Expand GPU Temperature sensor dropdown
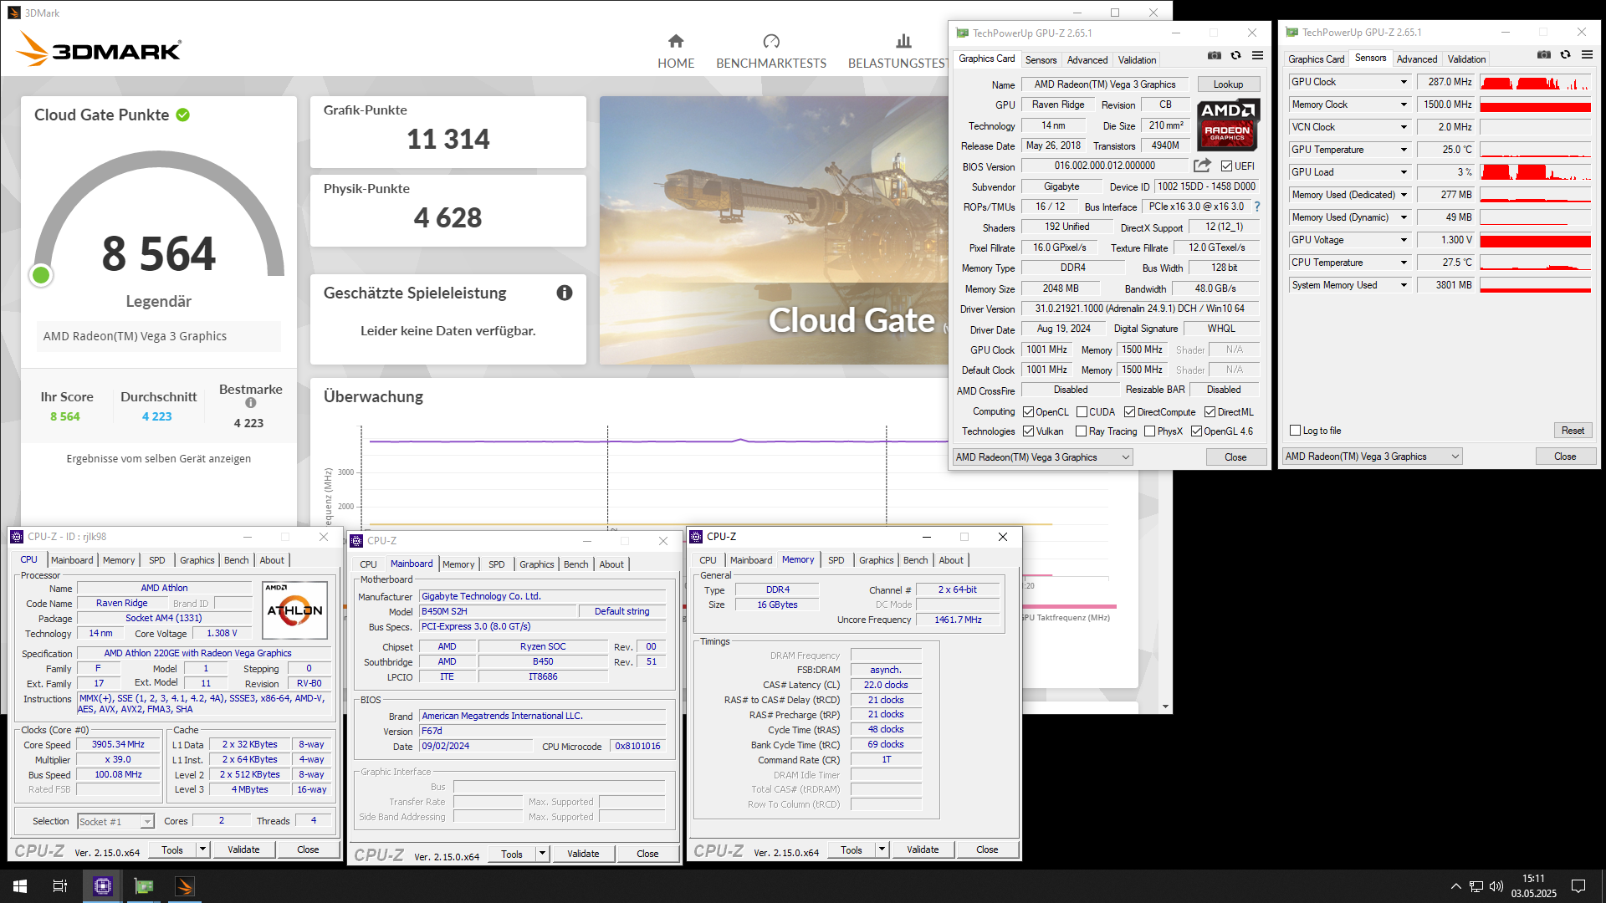Viewport: 1606px width, 903px height. (1404, 150)
